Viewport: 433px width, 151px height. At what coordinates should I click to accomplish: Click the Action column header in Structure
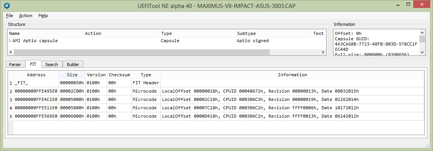click(x=122, y=33)
